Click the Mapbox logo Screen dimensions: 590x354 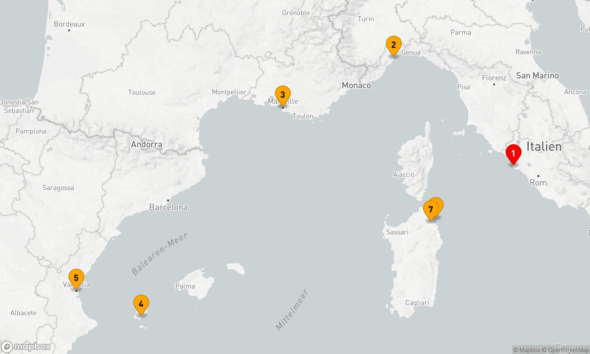tap(26, 346)
